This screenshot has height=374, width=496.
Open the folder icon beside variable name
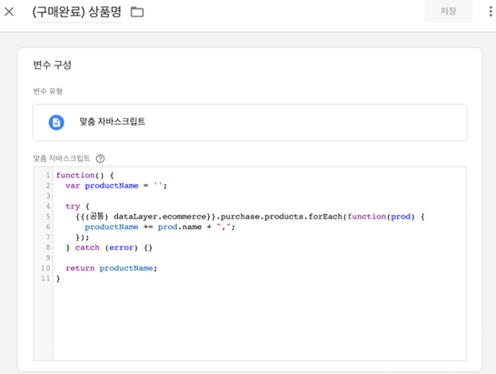coord(137,12)
